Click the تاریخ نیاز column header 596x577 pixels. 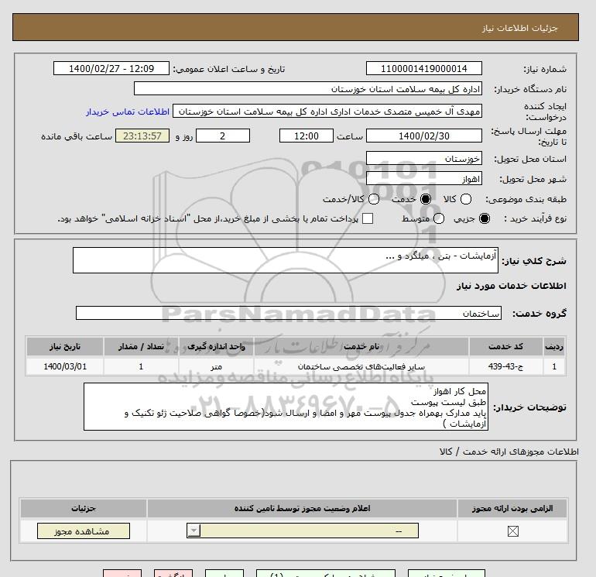(65, 346)
